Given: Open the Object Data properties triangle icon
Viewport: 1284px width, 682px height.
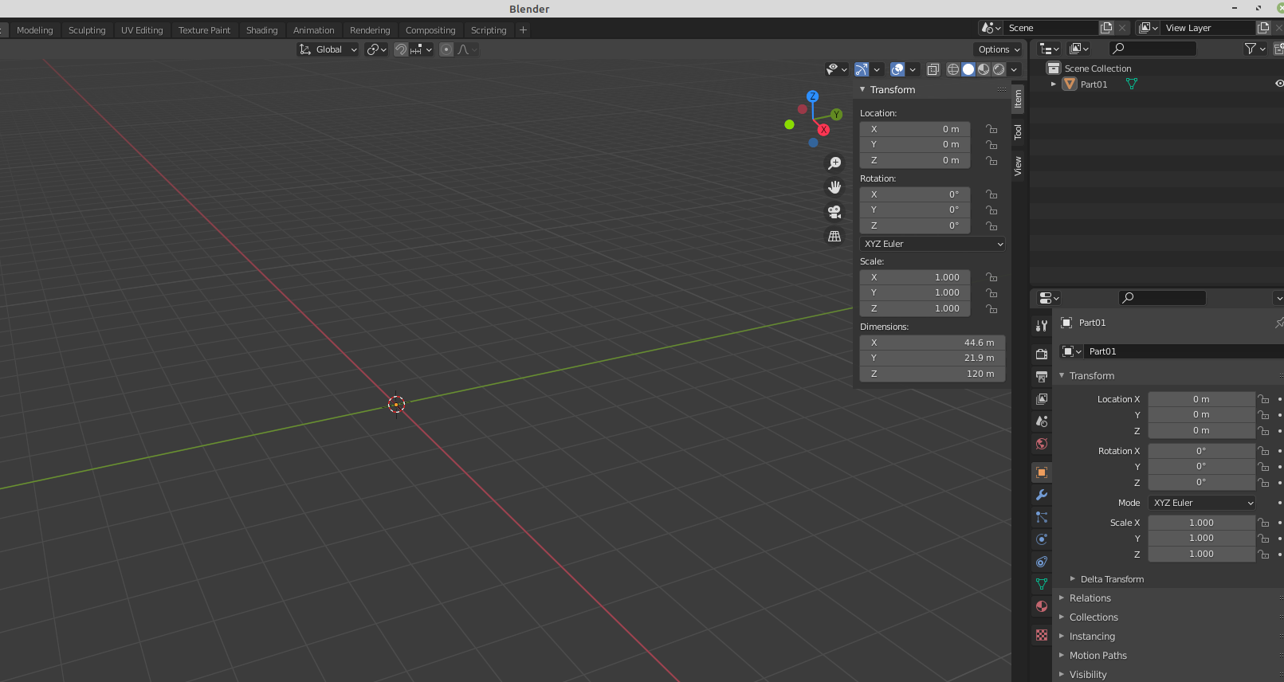Looking at the screenshot, I should coord(1041,584).
